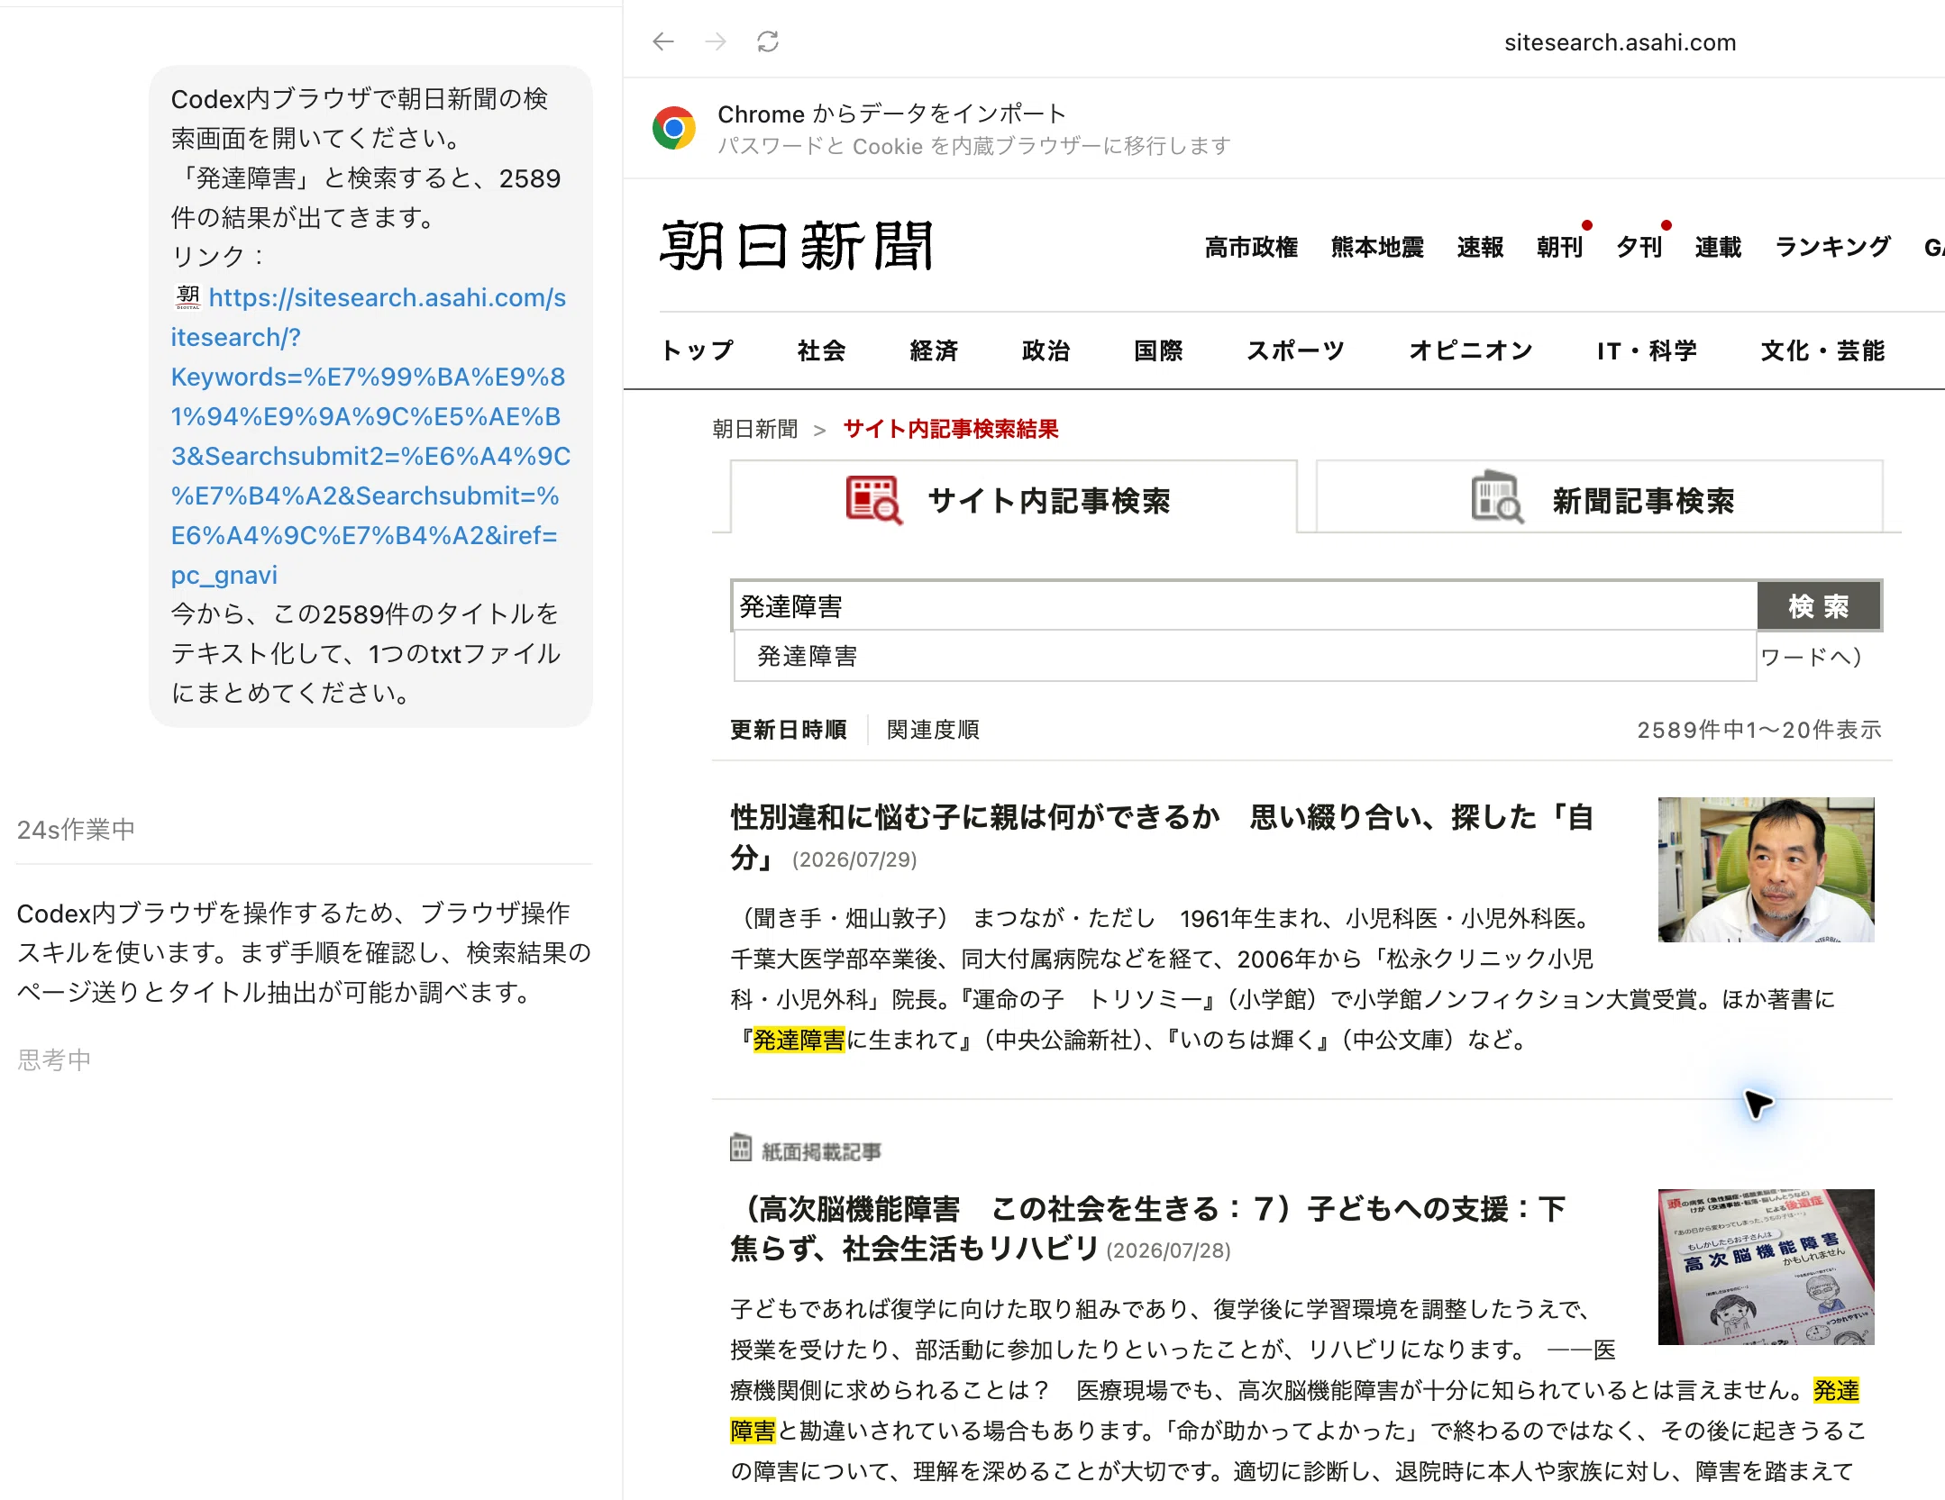
Task: Click the 朝日新聞 masthead logo
Action: (x=797, y=246)
